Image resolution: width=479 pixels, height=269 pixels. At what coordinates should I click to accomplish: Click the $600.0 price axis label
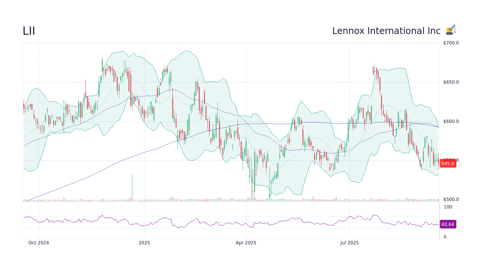[451, 121]
